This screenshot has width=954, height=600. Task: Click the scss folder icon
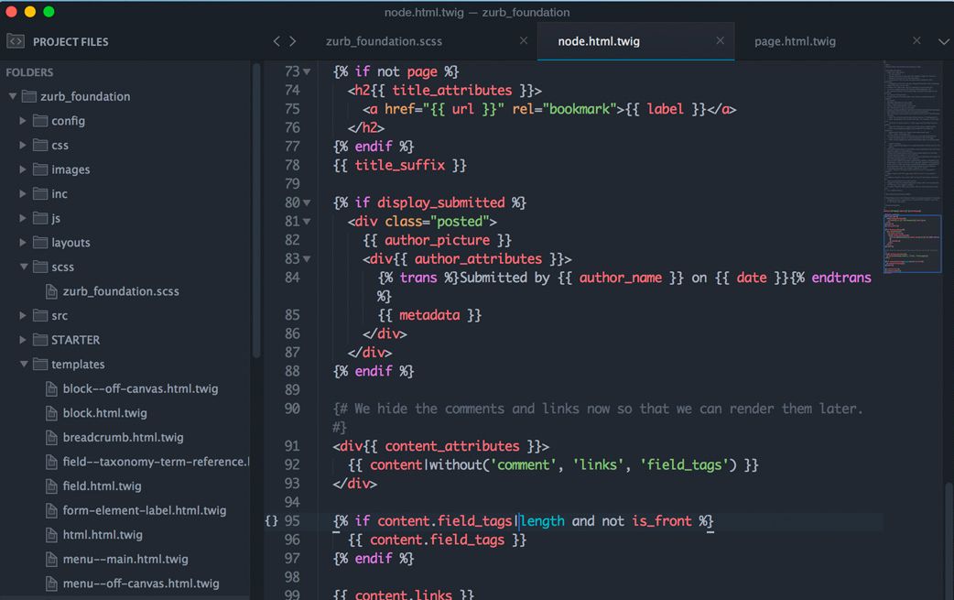click(x=40, y=267)
